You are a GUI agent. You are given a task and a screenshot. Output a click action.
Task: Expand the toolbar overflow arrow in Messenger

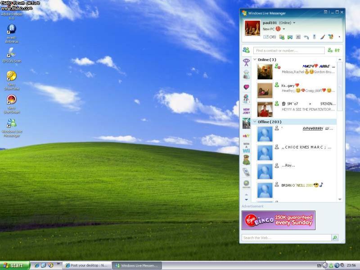point(339,37)
